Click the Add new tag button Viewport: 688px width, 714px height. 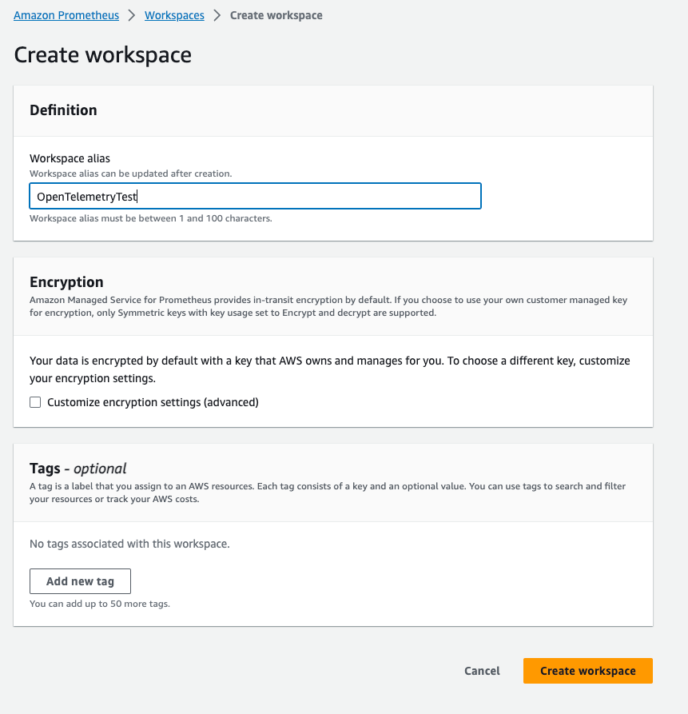pos(80,581)
